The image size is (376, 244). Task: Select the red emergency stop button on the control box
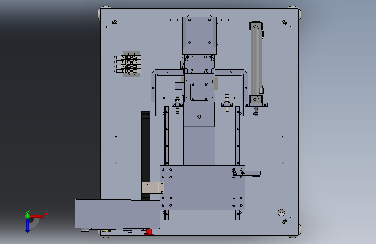coord(149,232)
